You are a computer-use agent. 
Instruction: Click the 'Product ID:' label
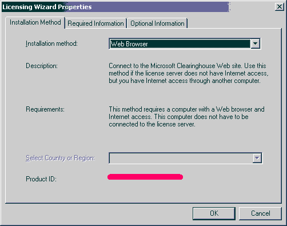(x=41, y=179)
